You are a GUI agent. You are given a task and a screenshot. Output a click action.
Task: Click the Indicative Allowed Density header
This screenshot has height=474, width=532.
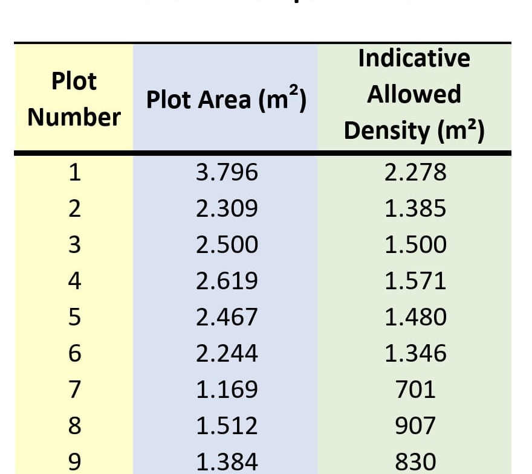(414, 94)
